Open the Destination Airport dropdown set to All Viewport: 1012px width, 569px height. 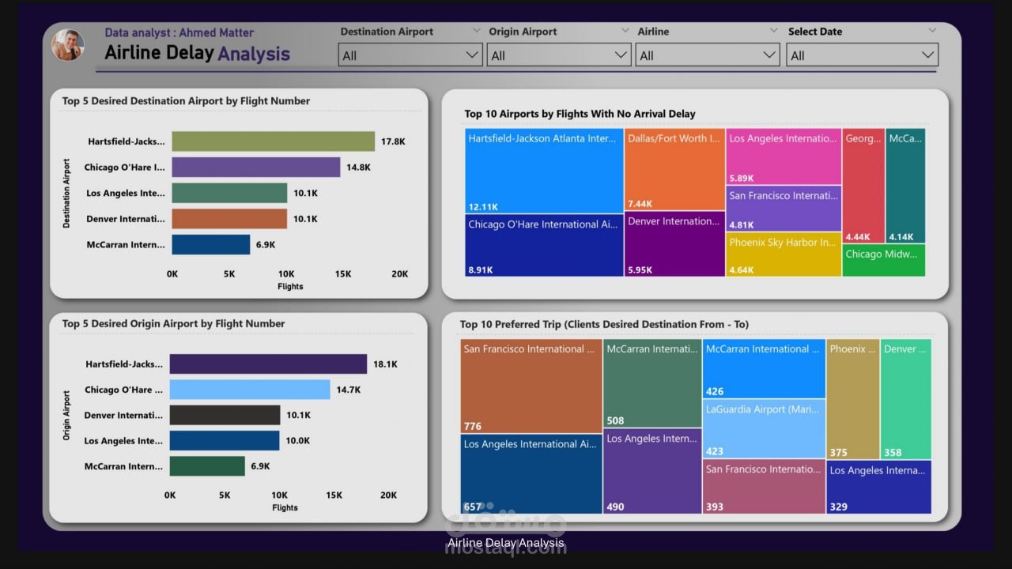tap(410, 55)
